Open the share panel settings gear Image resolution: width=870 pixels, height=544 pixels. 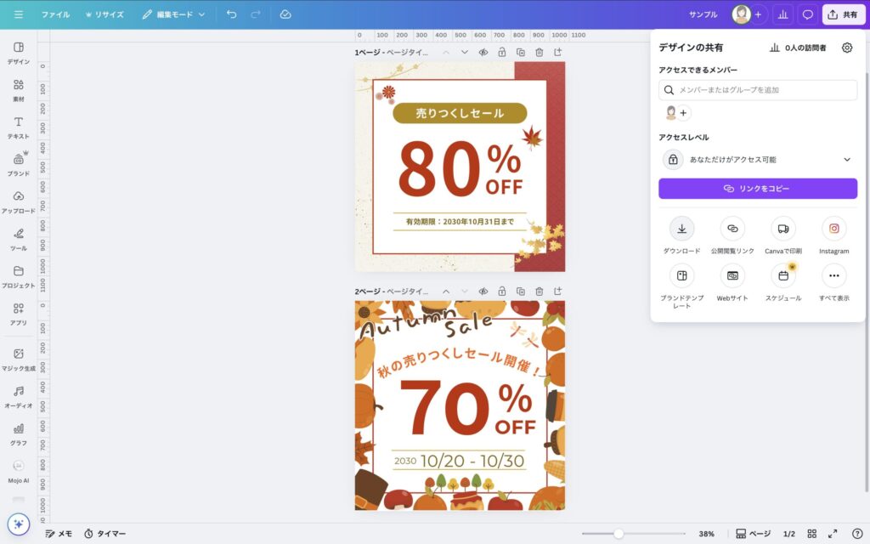tap(846, 48)
